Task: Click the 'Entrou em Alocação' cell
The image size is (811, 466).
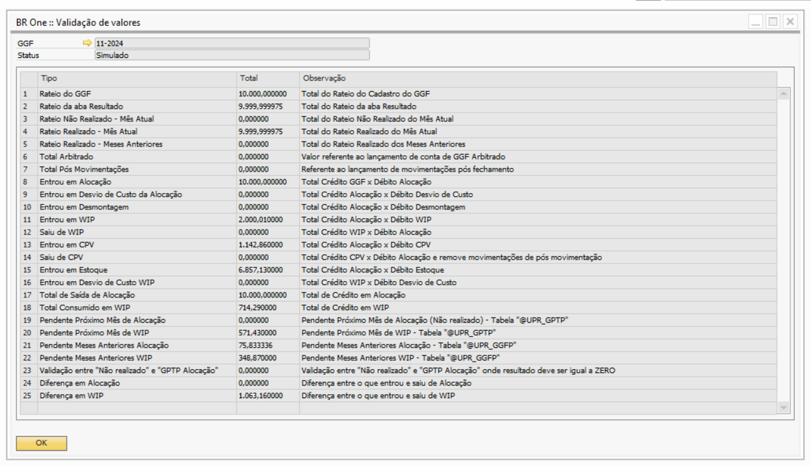Action: pos(137,182)
